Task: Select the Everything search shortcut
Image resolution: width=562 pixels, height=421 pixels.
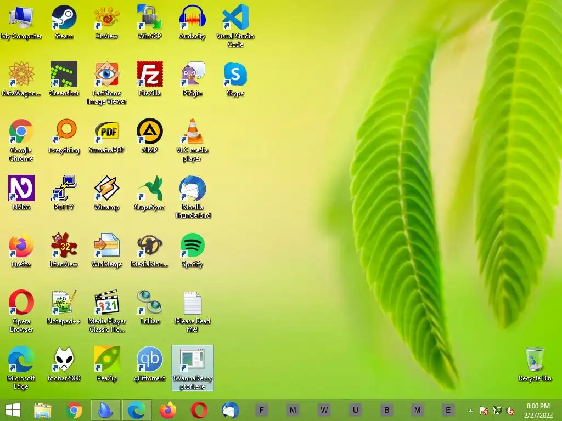Action: pos(64,136)
